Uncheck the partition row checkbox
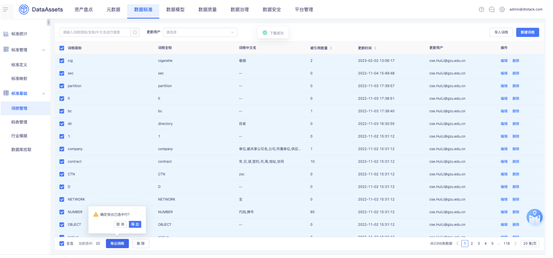Screen dimensions: 553x258 [x=62, y=86]
